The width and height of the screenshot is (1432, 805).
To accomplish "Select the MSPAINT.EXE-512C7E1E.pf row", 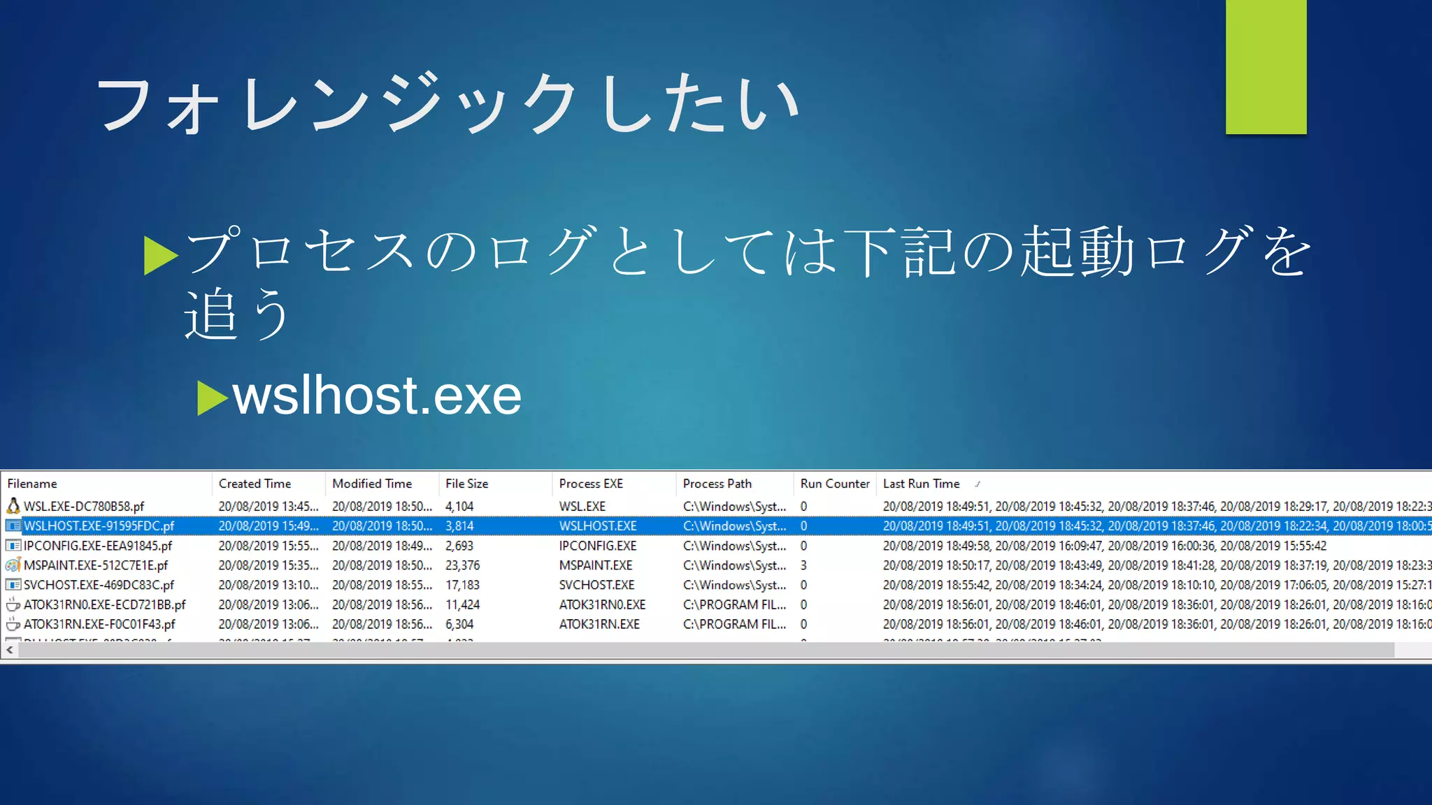I will (716, 565).
